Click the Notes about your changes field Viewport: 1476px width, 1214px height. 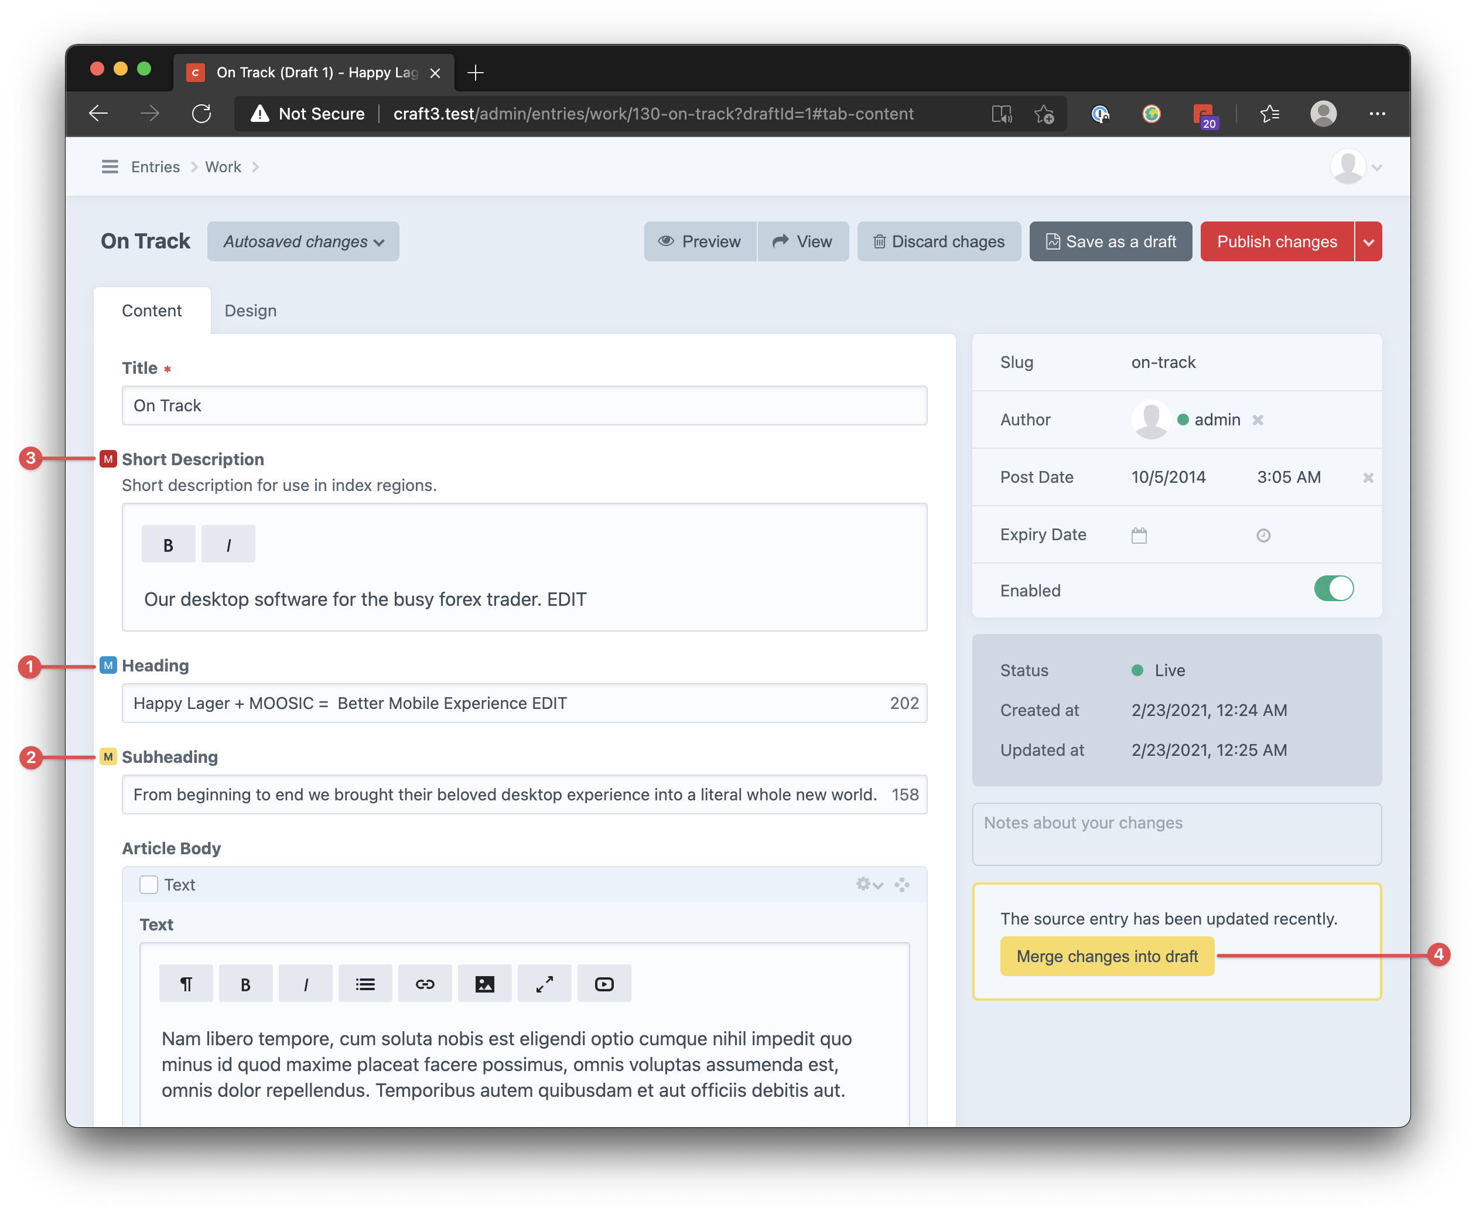[1176, 834]
